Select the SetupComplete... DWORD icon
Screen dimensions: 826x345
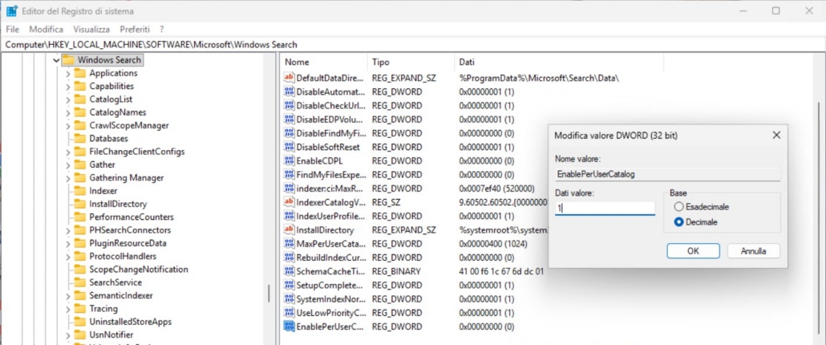(x=289, y=286)
